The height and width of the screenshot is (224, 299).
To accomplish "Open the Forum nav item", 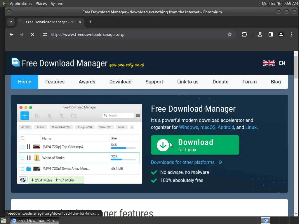I will [x=250, y=82].
